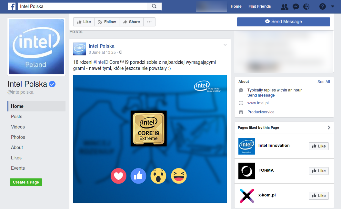
Task: Toggle Like for Intel Innovation page
Action: [x=318, y=146]
